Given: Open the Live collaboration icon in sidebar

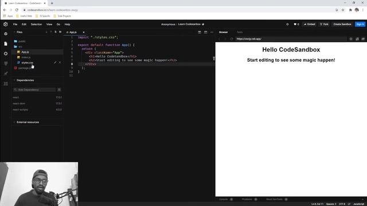Looking at the screenshot, I should click(6, 84).
